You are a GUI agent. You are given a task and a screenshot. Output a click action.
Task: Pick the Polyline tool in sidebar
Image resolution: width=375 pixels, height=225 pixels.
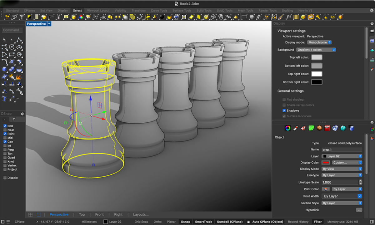19,40
